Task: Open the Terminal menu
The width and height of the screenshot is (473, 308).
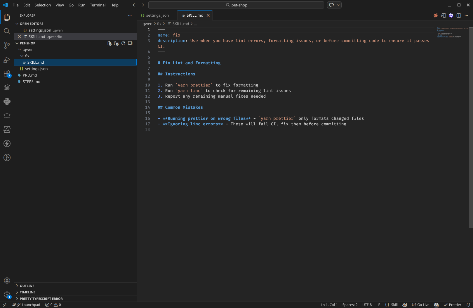Action: pyautogui.click(x=98, y=5)
